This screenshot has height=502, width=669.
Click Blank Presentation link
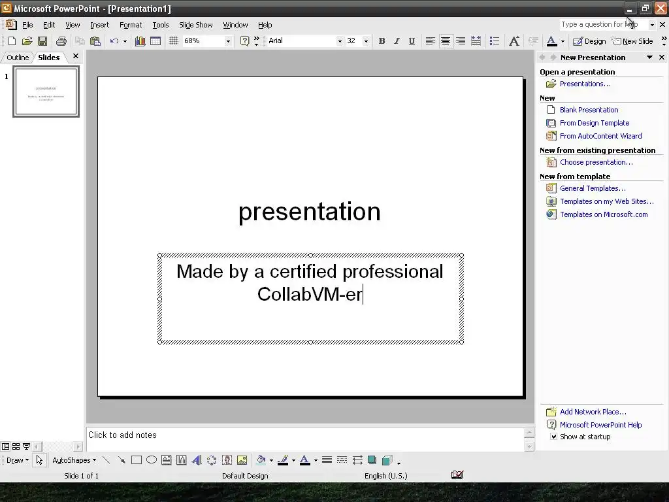[x=589, y=110]
